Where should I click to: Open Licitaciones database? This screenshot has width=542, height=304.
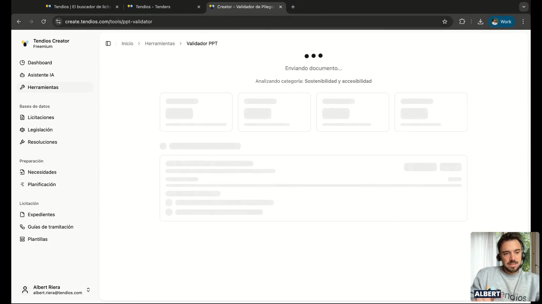(x=41, y=117)
